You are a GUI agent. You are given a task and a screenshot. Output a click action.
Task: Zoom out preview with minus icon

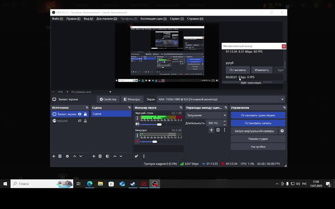tap(54, 92)
